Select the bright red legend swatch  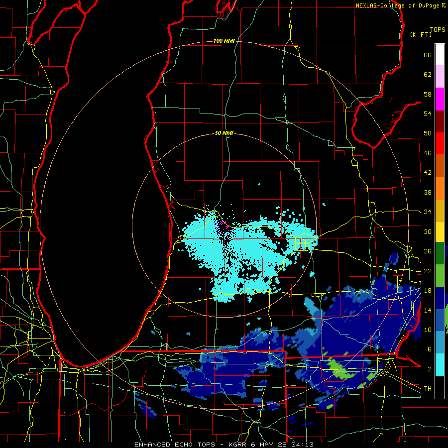440,143
